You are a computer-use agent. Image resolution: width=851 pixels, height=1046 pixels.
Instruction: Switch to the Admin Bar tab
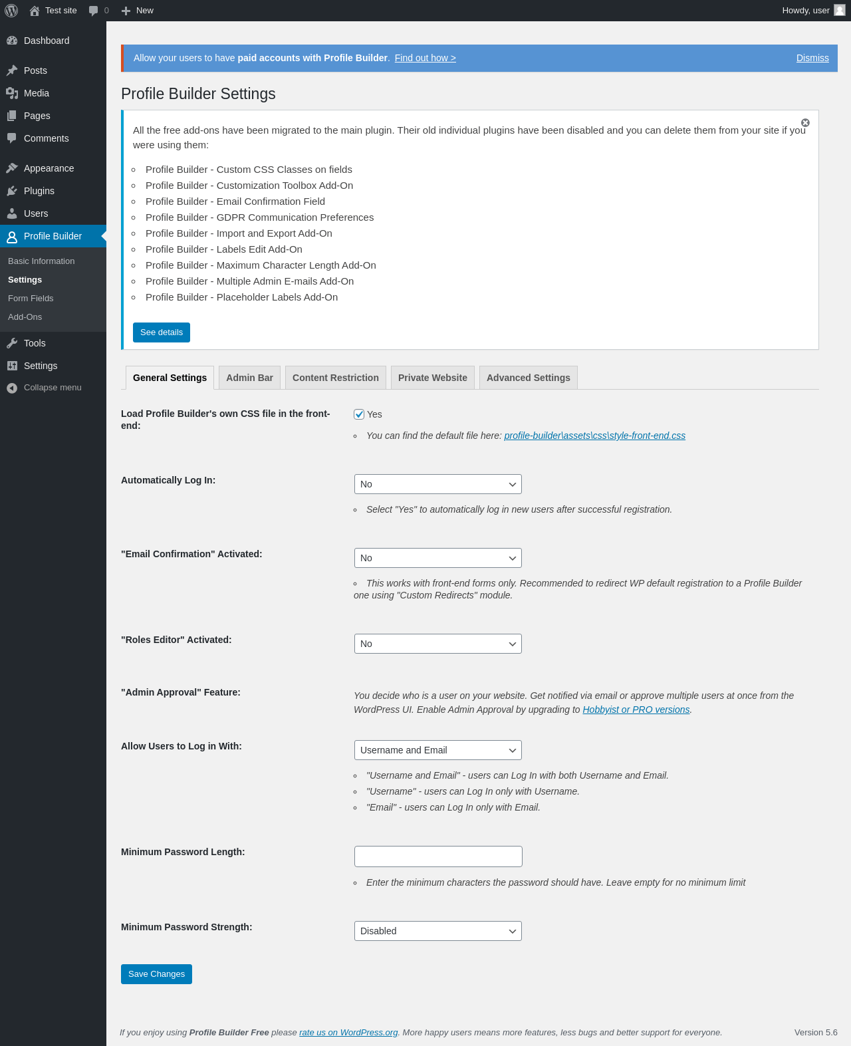pos(249,378)
